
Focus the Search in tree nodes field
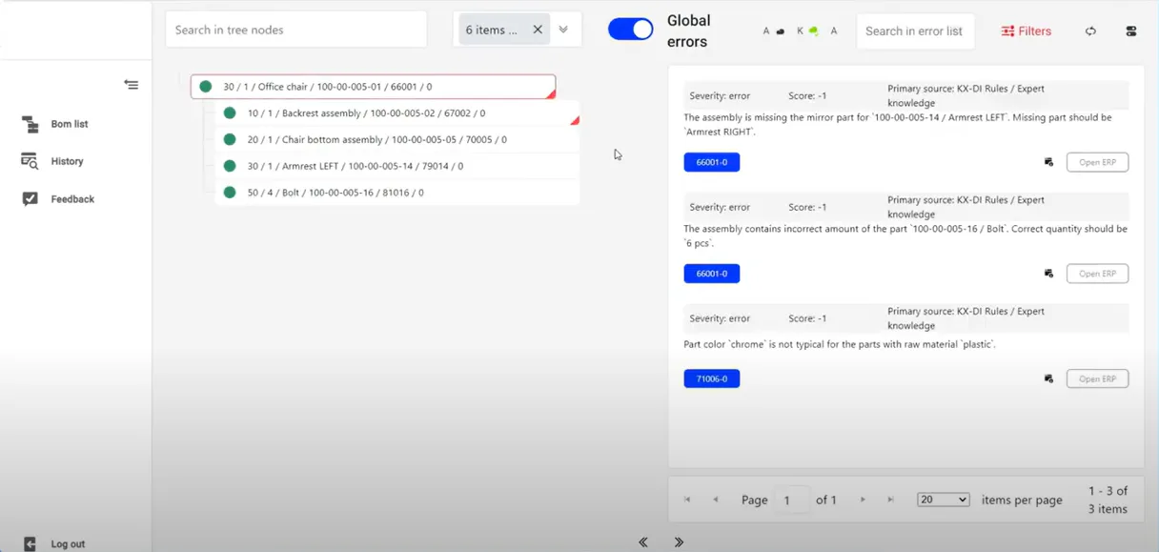(295, 30)
